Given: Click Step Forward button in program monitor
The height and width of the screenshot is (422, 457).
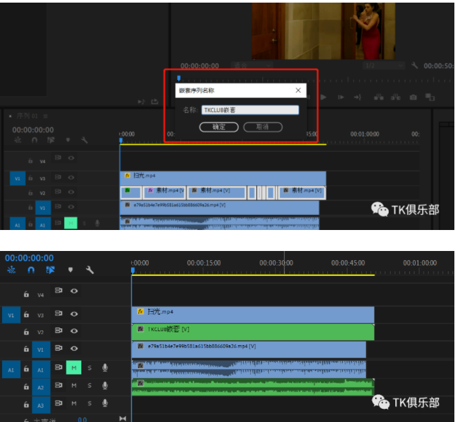Looking at the screenshot, I should [341, 97].
